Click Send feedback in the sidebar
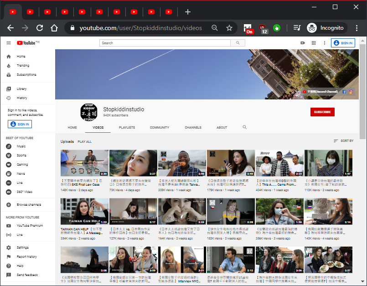 [28, 275]
